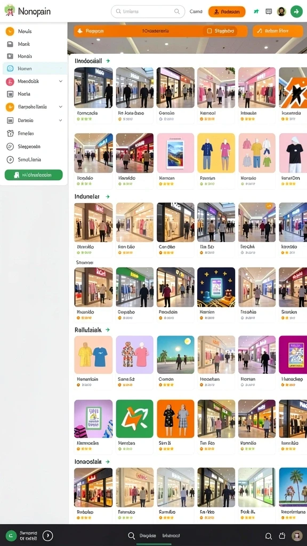Open Ionaoclalk section via green arrow
307x546 pixels.
tap(108, 462)
